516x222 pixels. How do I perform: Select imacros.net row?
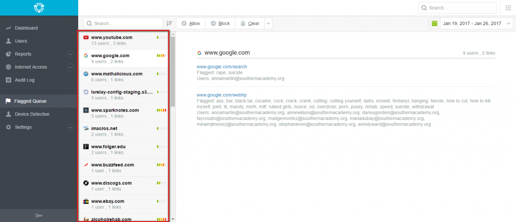124,131
